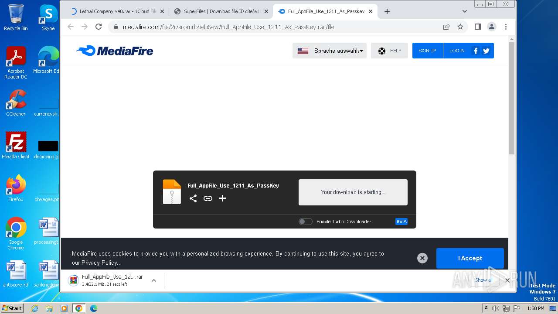Switch to SuperFiles download tab
This screenshot has height=314, width=558.
(x=221, y=11)
